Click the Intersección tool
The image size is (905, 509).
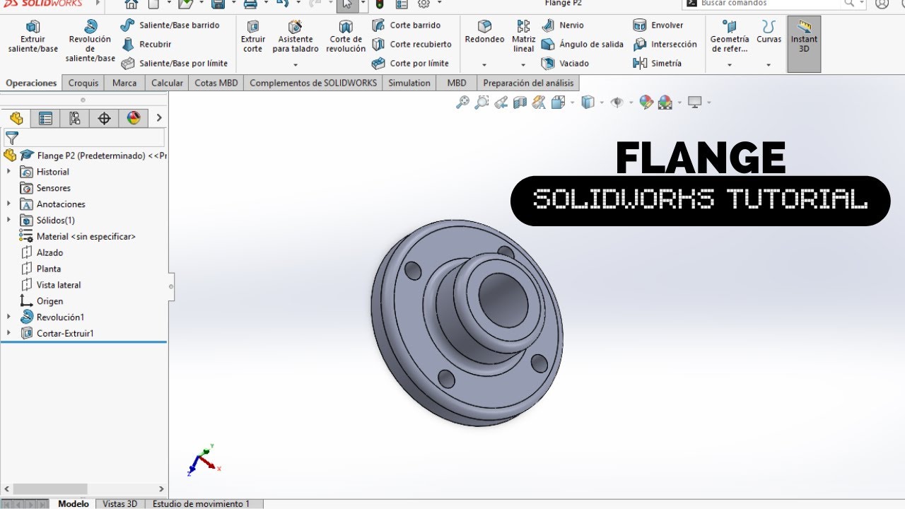click(665, 44)
